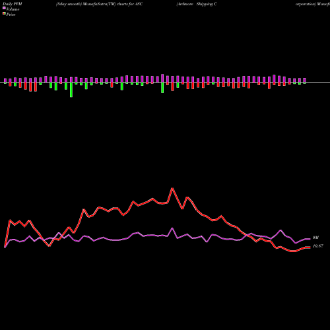330x330 pixels.
Task: Click the right end of the purple volume line
Action: point(310,239)
